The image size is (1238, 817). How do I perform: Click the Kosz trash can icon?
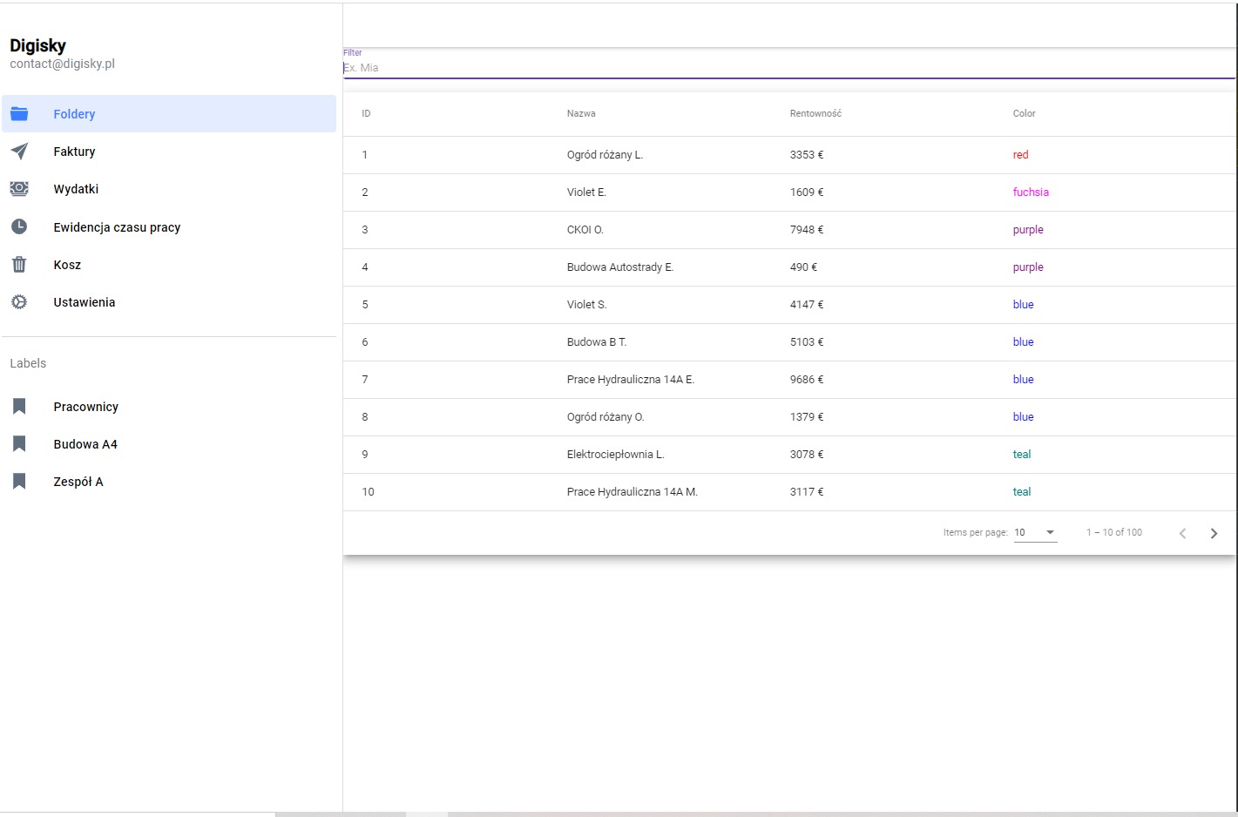pyautogui.click(x=19, y=265)
